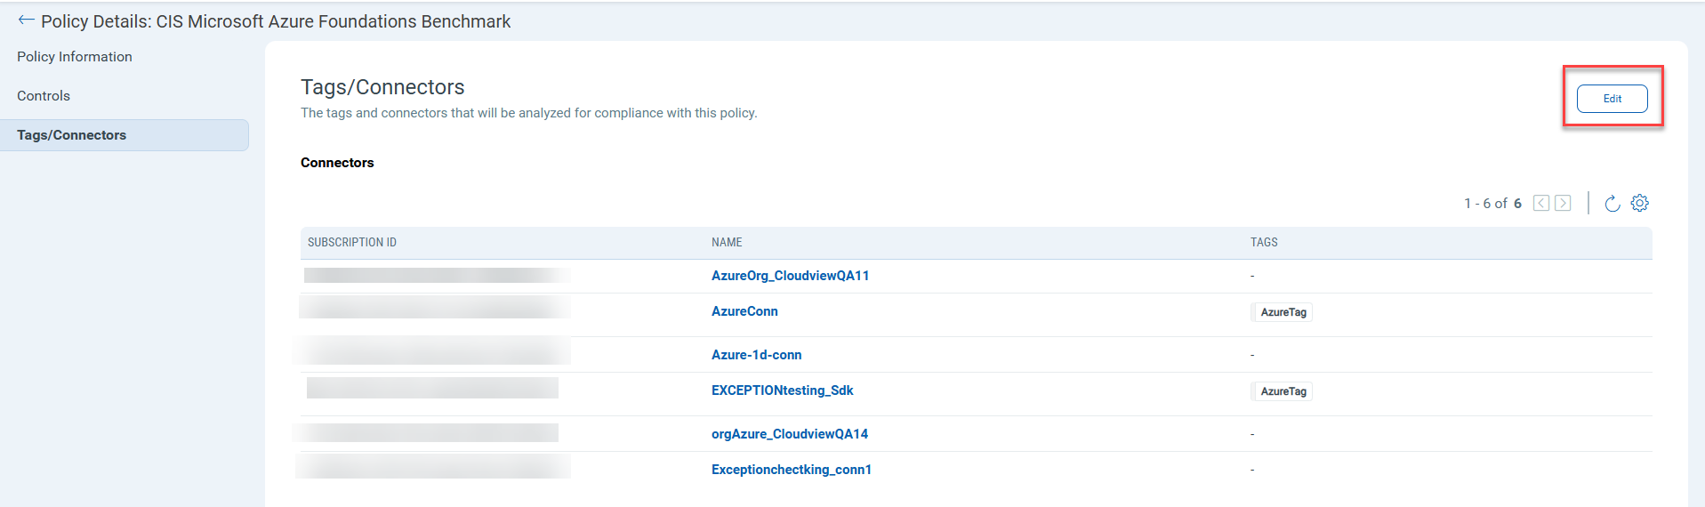This screenshot has width=1705, height=507.
Task: Click the blurred subscription ID for Azure-1d-conn
Action: click(x=433, y=350)
